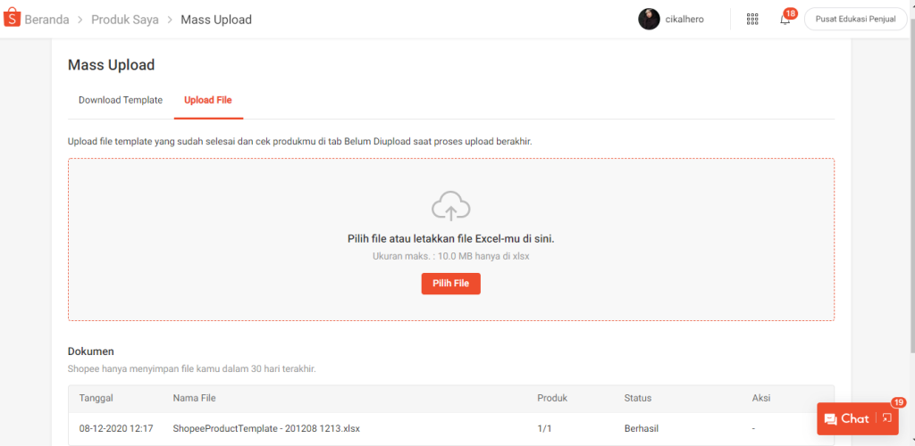Click the Shopee logo icon
The image size is (915, 446).
pyautogui.click(x=12, y=20)
